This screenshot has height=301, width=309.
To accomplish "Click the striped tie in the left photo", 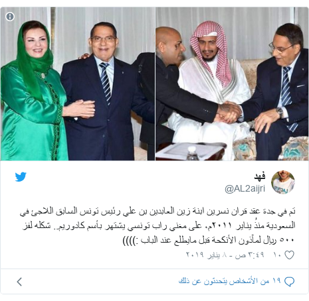I will (x=106, y=84).
